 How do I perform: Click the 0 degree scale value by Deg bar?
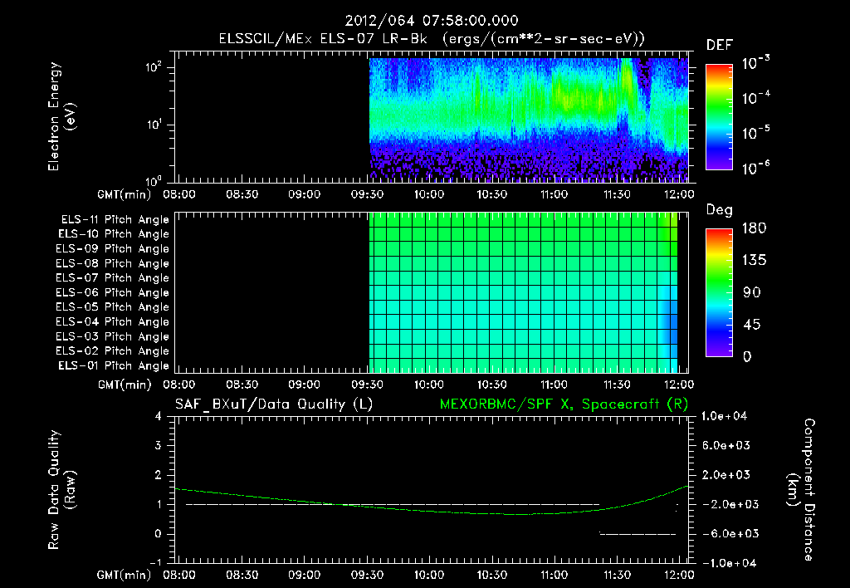tap(747, 357)
